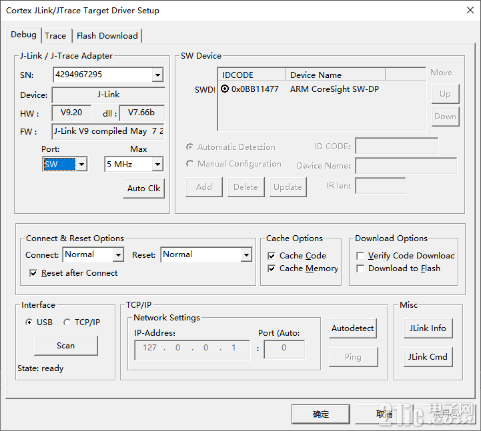The height and width of the screenshot is (431, 481).
Task: Click the State: ready status text
Action: tap(41, 368)
